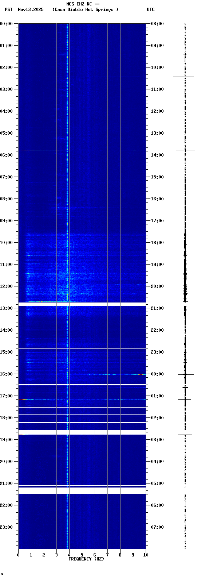Click the seismogram spike near 10:30 UTC
This screenshot has width=201, height=578.
pos(184,77)
